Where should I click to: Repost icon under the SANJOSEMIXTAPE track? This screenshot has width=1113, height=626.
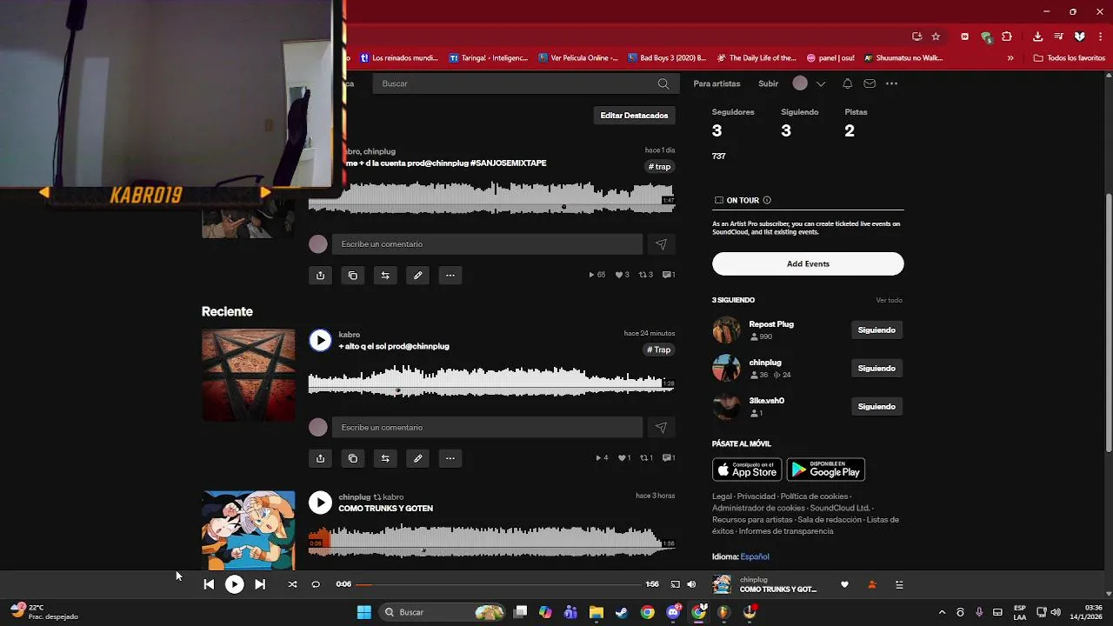click(385, 275)
